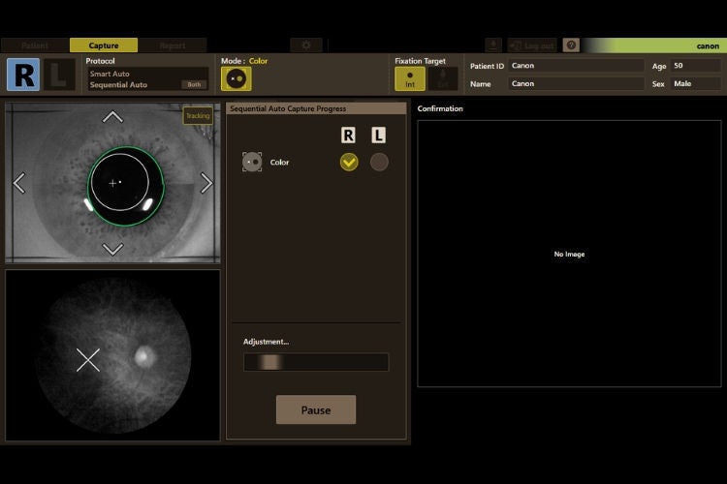Select the internal fixation target Int

[x=410, y=78]
